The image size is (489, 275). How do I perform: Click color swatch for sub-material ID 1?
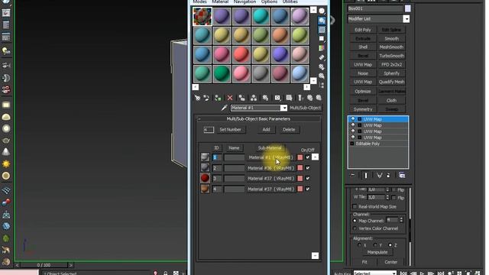pyautogui.click(x=300, y=157)
